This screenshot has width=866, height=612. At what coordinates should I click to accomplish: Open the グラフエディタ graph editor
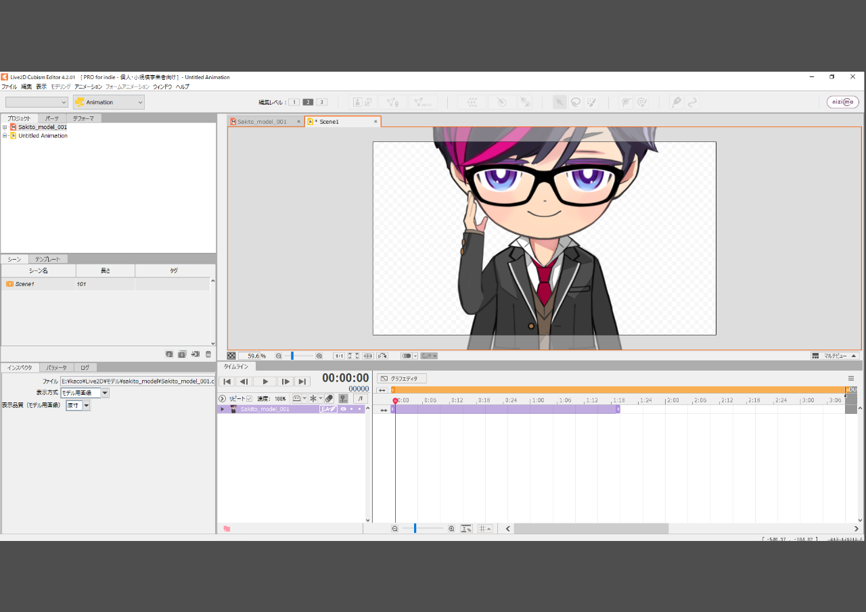click(x=402, y=379)
